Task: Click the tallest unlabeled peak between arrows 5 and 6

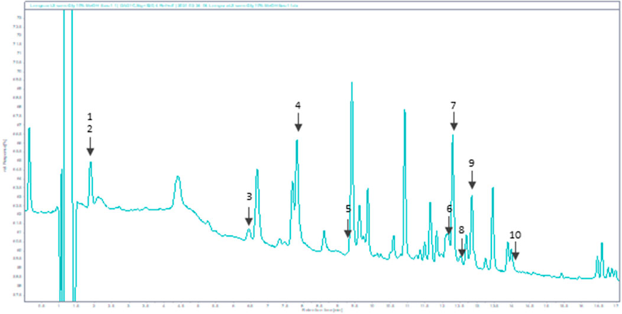Action: 352,86
